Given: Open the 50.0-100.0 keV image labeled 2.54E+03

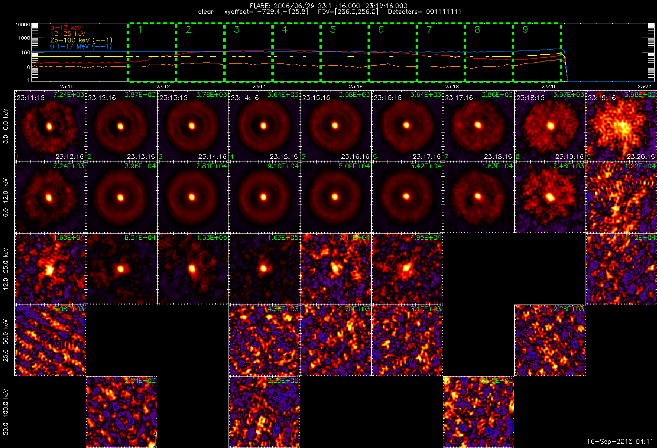Looking at the screenshot, I should point(122,412).
